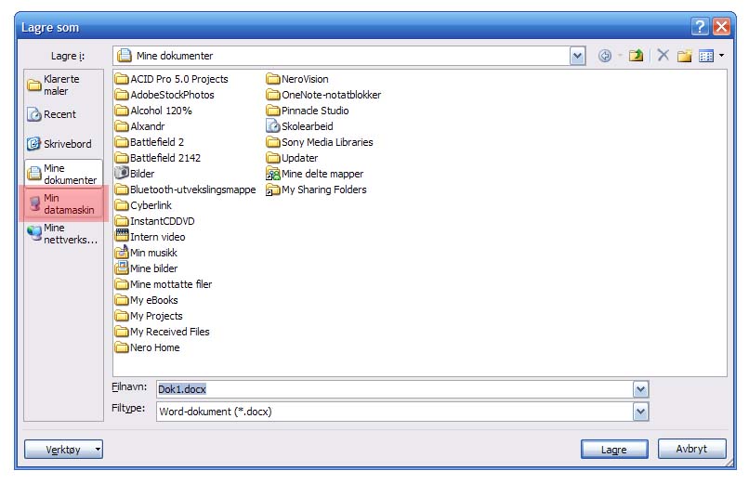Select Mine dokumenter in the places bar
This screenshot has height=484, width=749.
[x=63, y=174]
